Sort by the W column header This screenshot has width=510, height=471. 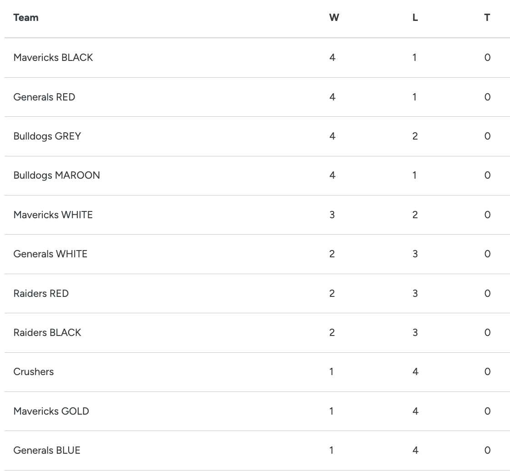[x=334, y=18]
